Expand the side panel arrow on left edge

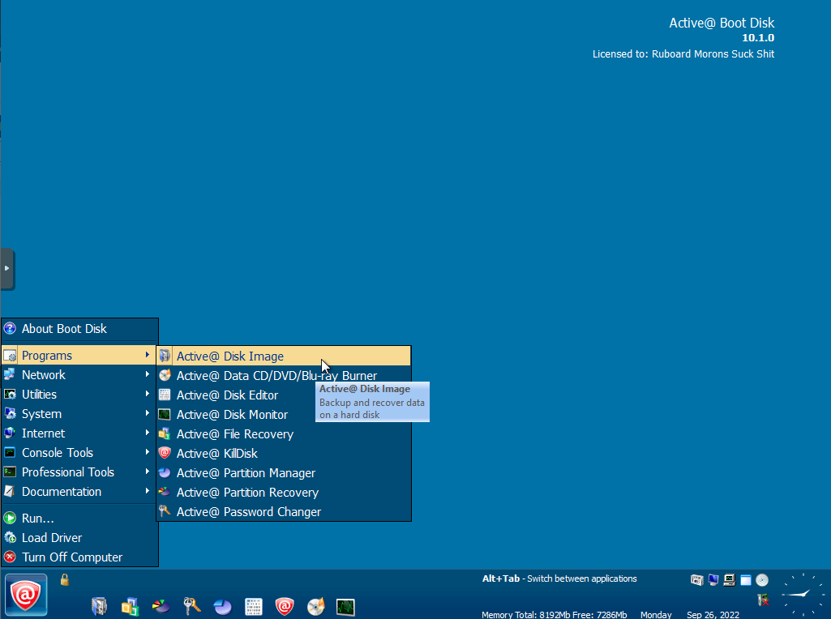[x=7, y=268]
